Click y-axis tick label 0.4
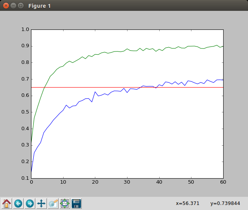This screenshot has height=210, width=248. pos(25,129)
